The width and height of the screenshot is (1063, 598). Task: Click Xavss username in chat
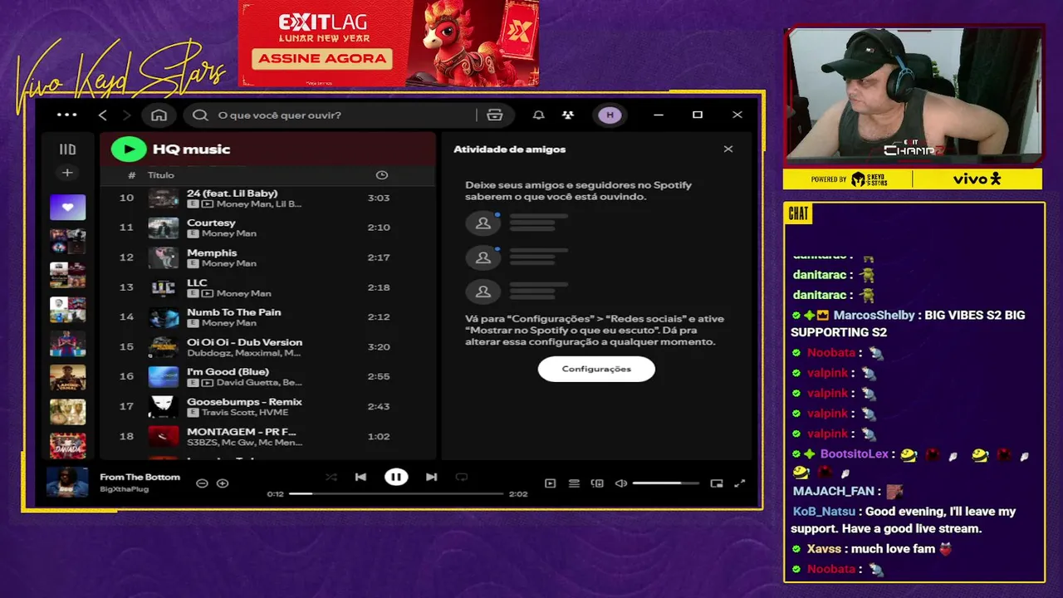824,549
